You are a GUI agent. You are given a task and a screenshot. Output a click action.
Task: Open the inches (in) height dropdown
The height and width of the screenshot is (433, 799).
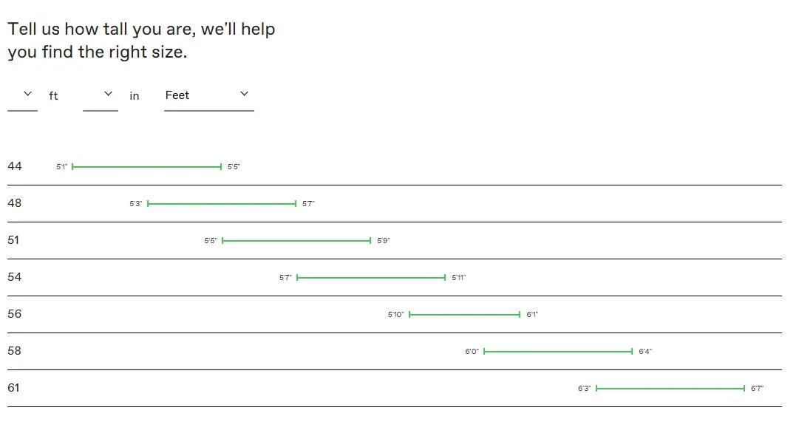(101, 95)
